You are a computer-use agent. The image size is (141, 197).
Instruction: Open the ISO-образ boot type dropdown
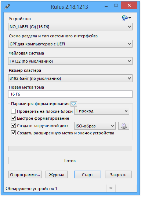point(95,126)
